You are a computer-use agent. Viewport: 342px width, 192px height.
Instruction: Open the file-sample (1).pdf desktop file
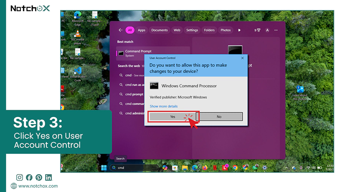[95, 18]
